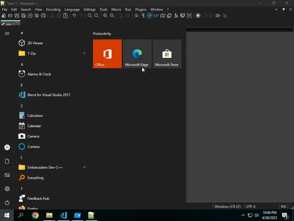Click the Folder as Workspace monitor icon

tap(183, 16)
